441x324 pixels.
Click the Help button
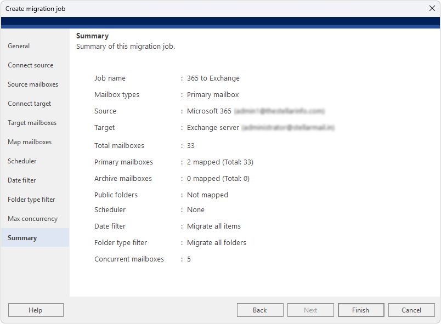[x=36, y=310]
